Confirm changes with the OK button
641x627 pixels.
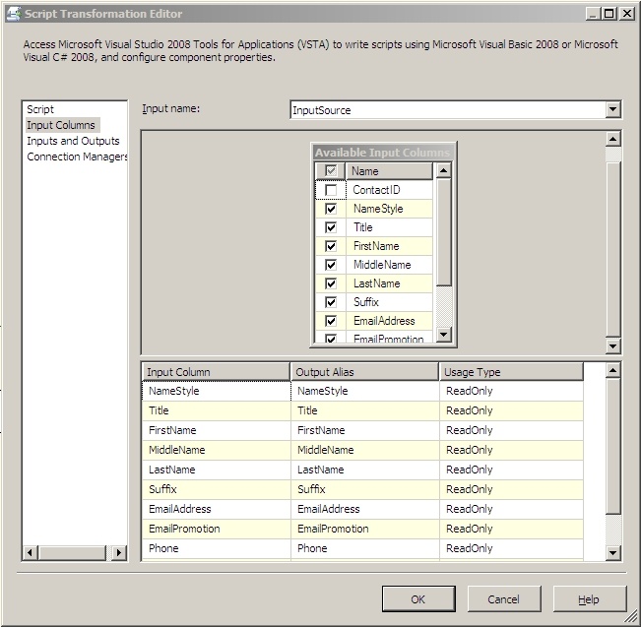[x=418, y=599]
